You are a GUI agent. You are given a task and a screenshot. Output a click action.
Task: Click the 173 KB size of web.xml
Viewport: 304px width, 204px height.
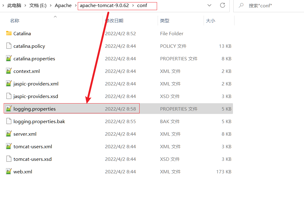[x=224, y=172]
